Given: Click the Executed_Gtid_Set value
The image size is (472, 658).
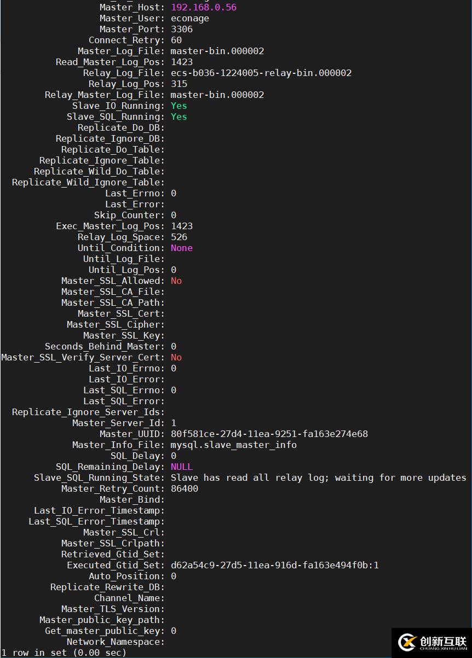Looking at the screenshot, I should point(275,565).
